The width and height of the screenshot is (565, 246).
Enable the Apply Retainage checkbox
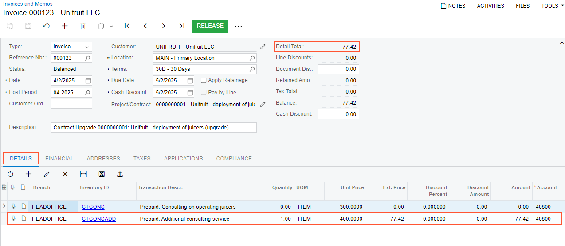(x=204, y=81)
